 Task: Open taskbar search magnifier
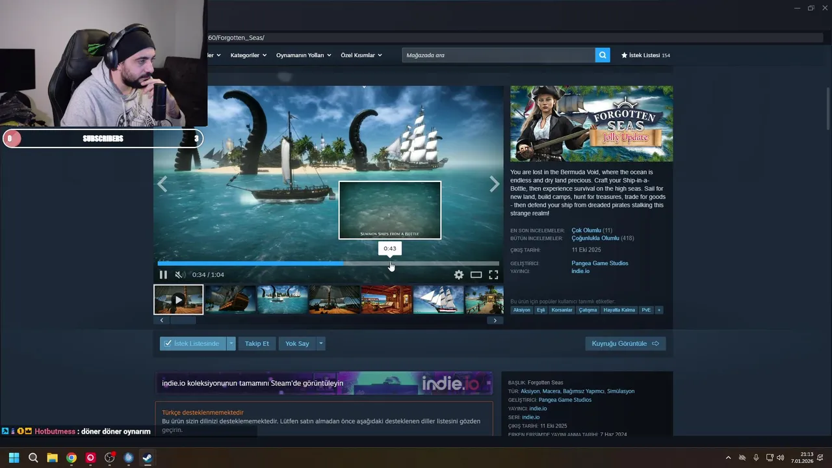click(x=33, y=458)
